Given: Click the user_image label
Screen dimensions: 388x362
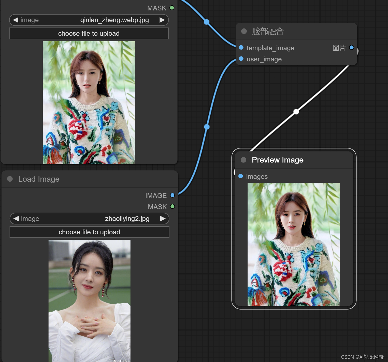Looking at the screenshot, I should 264,59.
